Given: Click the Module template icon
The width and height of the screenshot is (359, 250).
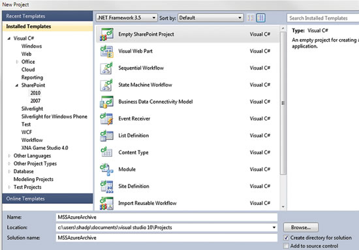Looking at the screenshot, I should pos(106,169).
